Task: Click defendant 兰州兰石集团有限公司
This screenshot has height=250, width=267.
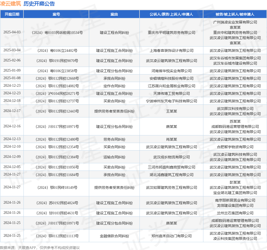Action: point(235,213)
